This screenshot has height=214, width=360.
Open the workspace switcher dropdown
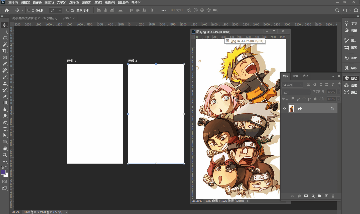347,10
